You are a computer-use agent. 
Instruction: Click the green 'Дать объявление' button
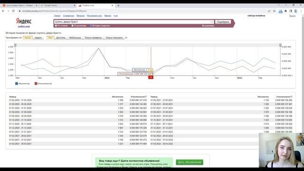pos(190,162)
